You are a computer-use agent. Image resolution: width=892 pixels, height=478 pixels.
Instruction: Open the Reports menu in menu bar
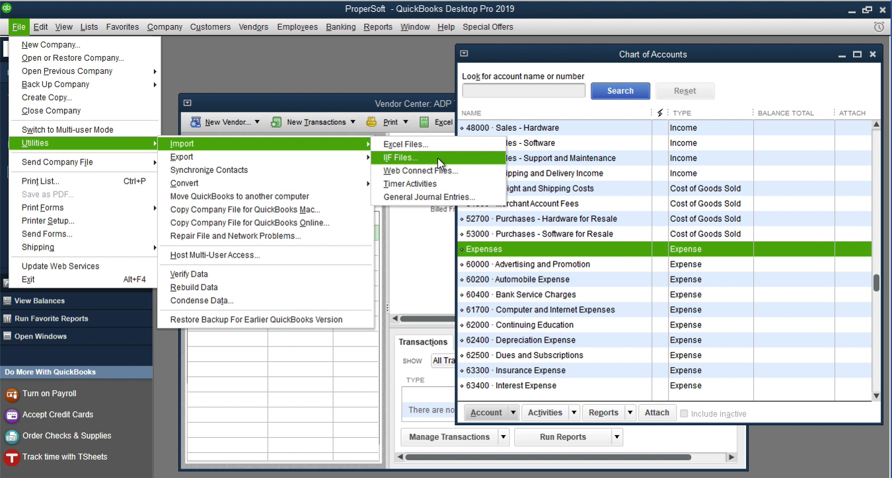point(378,27)
